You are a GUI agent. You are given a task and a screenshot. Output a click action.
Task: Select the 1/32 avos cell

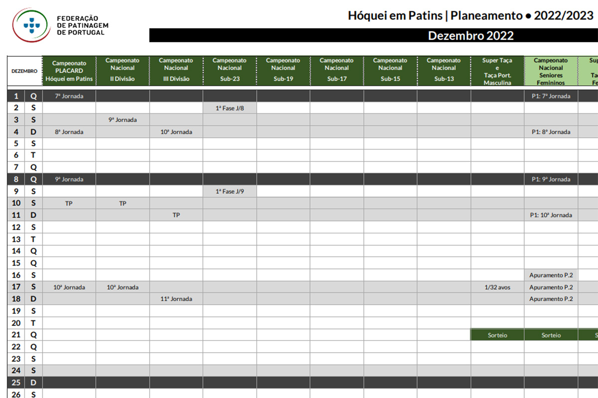(497, 287)
